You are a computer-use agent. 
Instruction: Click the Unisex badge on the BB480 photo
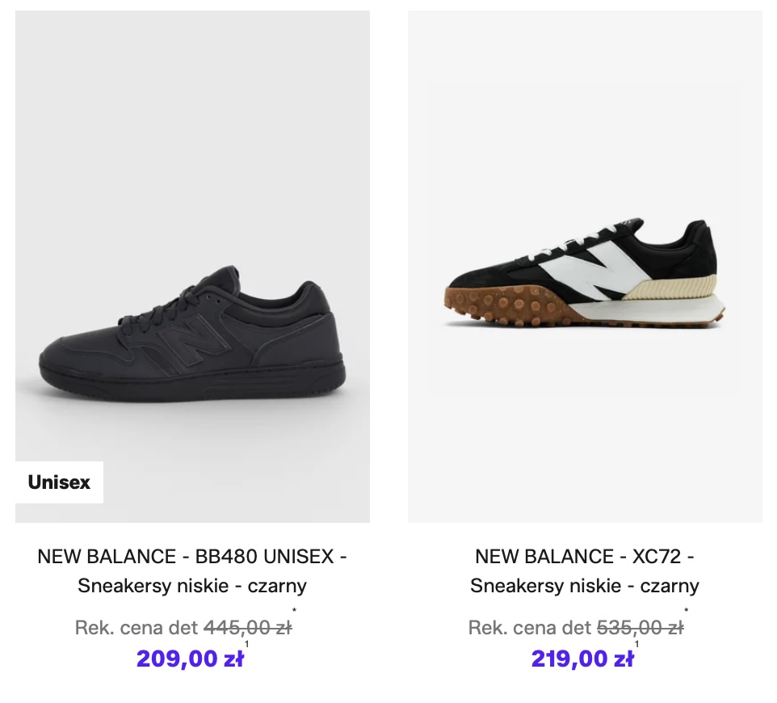pyautogui.click(x=59, y=482)
